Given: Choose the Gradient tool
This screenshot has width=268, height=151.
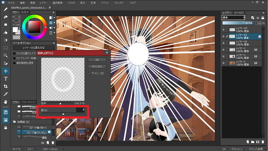Looking at the screenshot, I should coord(5,40).
